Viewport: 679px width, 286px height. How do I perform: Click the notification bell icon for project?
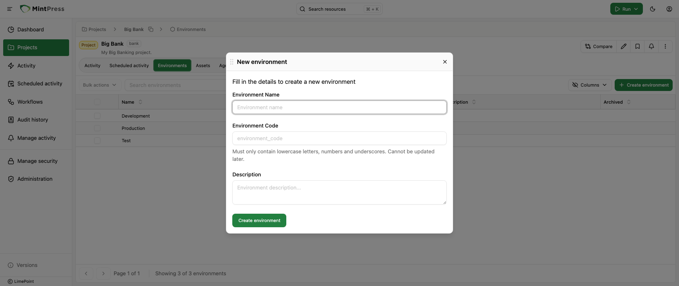pyautogui.click(x=651, y=46)
